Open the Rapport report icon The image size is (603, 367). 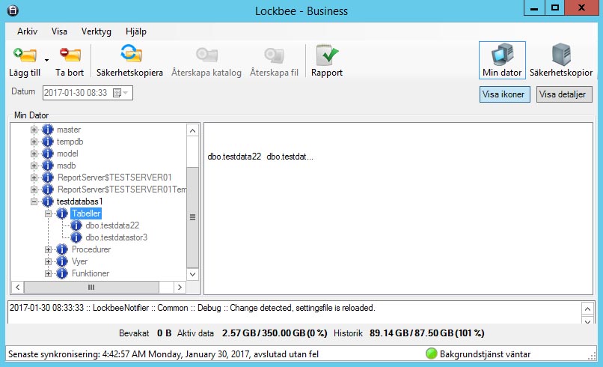click(327, 55)
